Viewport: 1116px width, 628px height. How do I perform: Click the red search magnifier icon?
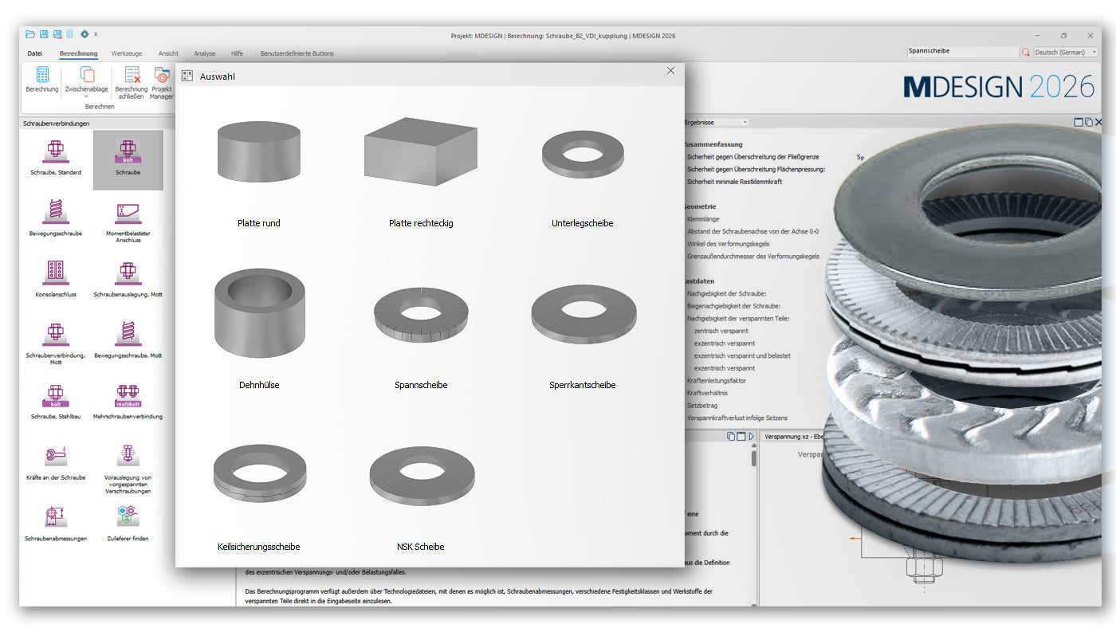click(x=1026, y=52)
